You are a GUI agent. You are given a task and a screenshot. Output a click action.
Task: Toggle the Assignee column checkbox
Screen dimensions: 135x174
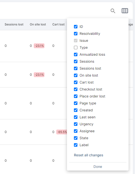coord(76,131)
